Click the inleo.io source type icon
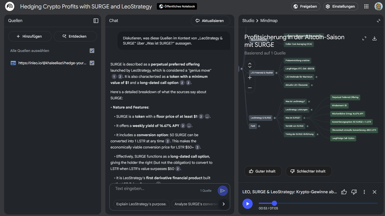 (13, 63)
